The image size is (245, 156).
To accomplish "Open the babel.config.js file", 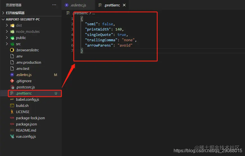I will [x=28, y=99].
